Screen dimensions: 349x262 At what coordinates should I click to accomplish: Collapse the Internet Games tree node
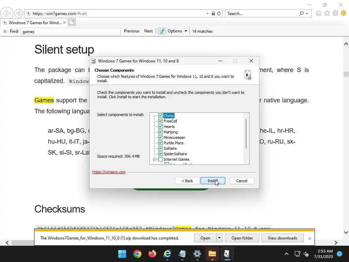point(154,159)
